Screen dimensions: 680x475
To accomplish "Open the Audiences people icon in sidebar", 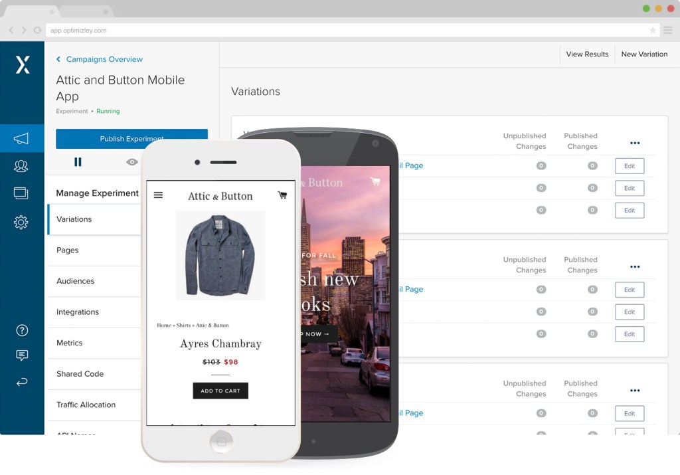I will coord(21,166).
